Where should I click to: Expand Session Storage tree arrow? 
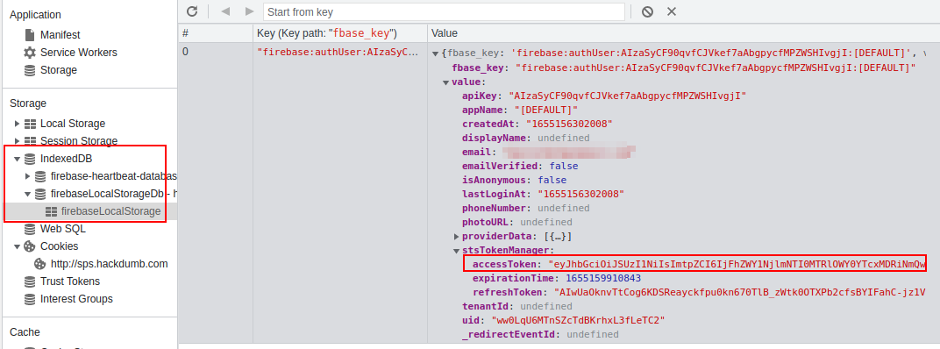[x=17, y=141]
